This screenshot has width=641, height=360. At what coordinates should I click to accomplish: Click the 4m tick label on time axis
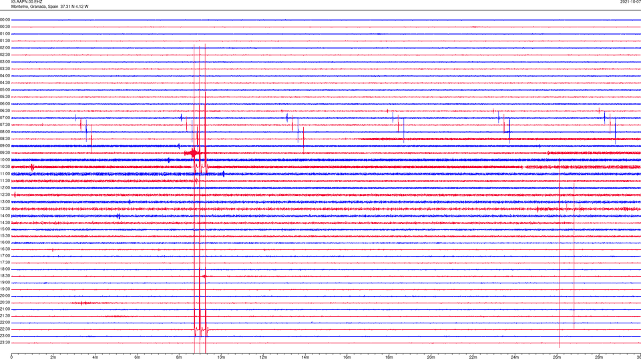[95, 357]
